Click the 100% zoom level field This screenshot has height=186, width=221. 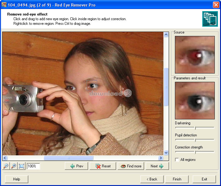click(x=33, y=166)
